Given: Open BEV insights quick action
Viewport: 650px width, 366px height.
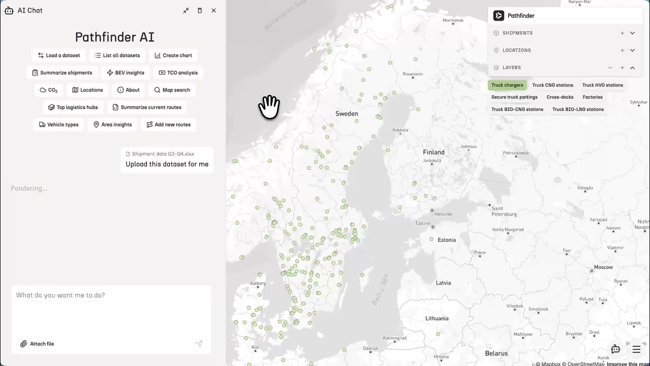Looking at the screenshot, I should (x=125, y=73).
